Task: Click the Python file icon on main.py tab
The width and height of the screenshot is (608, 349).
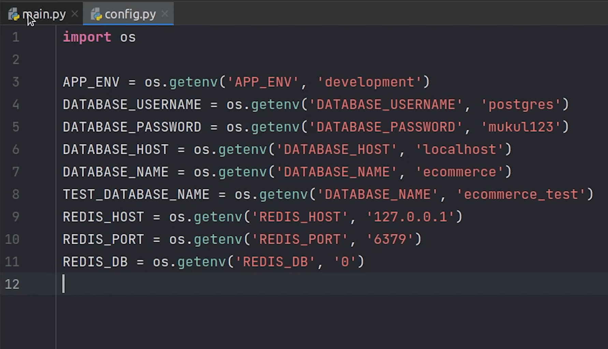Action: [14, 14]
